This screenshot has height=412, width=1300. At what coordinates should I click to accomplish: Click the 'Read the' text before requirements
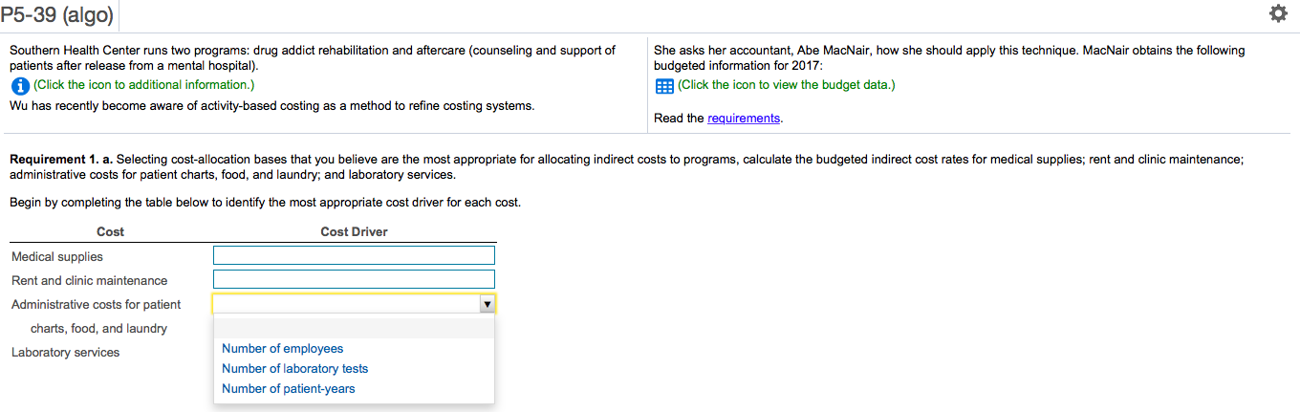pyautogui.click(x=679, y=119)
